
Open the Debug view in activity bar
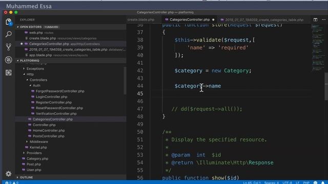click(x=8, y=60)
